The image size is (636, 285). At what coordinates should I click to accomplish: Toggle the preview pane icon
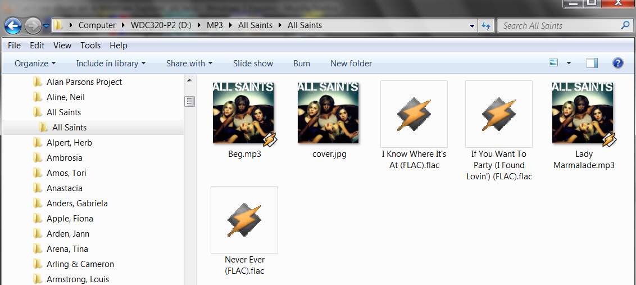[x=592, y=63]
